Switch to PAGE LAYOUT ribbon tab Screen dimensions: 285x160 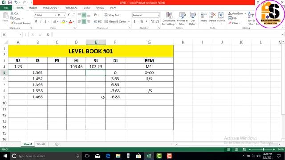(51, 8)
